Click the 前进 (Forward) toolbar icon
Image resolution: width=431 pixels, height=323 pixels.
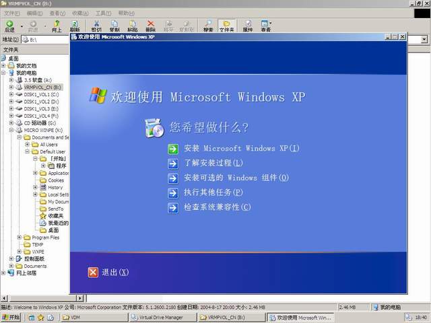[x=33, y=26]
